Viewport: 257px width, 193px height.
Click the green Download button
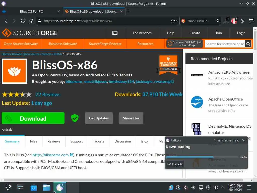click(x=33, y=118)
